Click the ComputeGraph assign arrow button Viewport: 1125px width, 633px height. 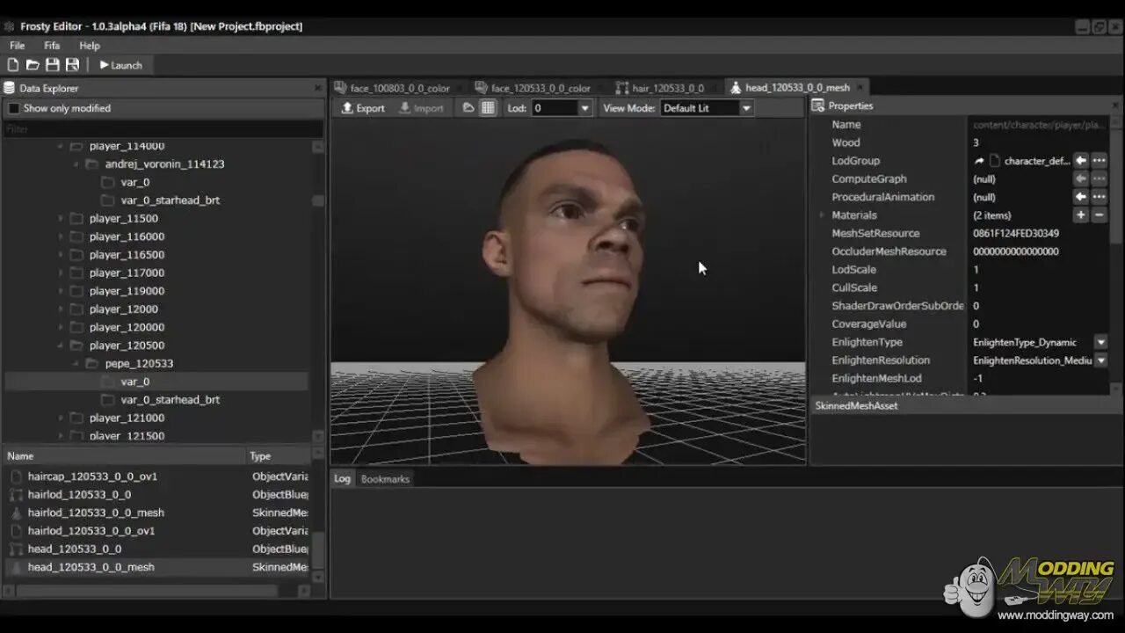coord(1081,178)
